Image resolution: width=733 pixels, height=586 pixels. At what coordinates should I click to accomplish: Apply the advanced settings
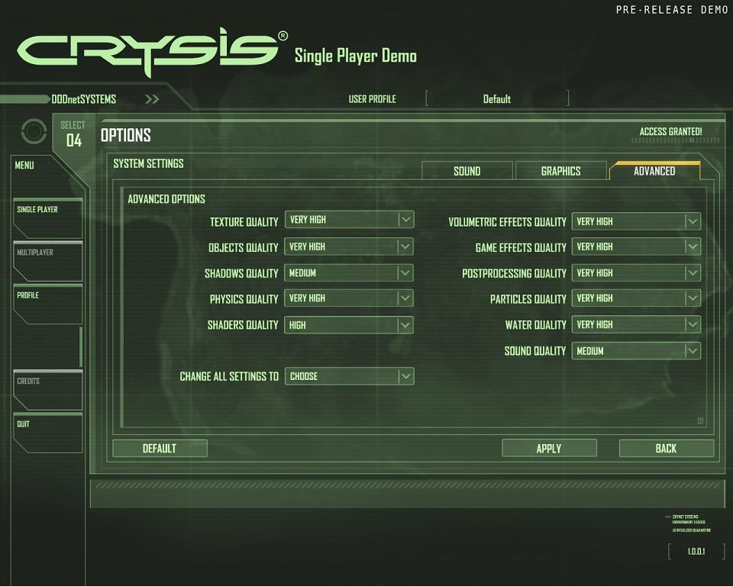click(x=549, y=449)
